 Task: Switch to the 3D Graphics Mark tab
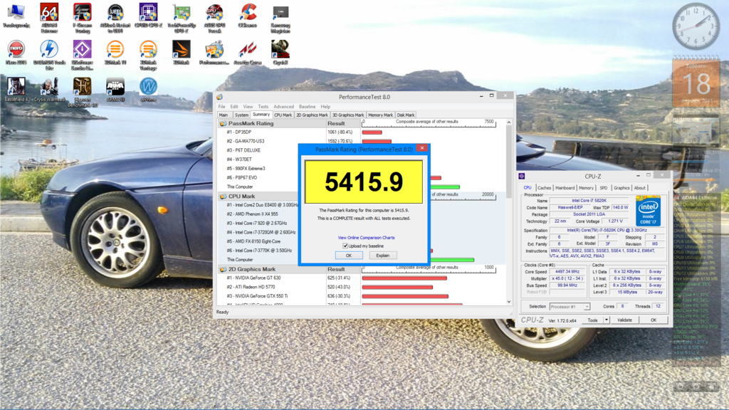pos(347,115)
